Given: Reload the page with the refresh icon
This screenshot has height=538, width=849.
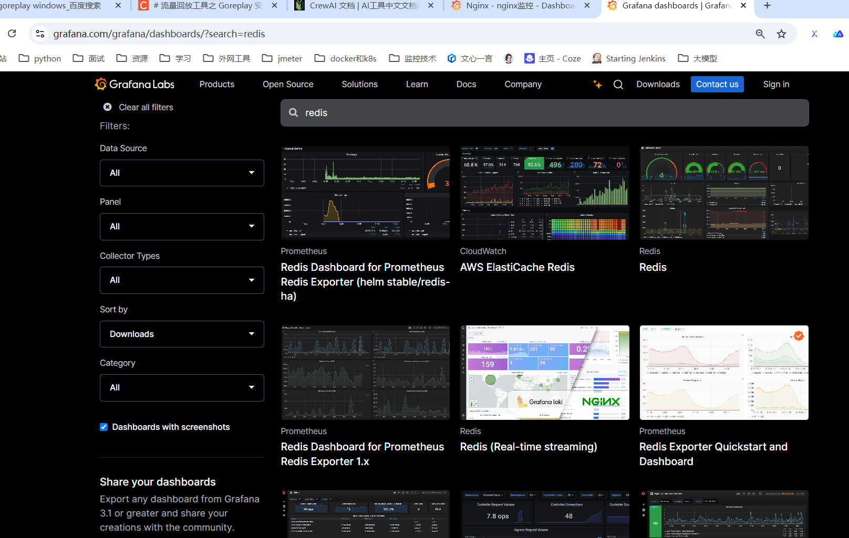Looking at the screenshot, I should pos(12,34).
